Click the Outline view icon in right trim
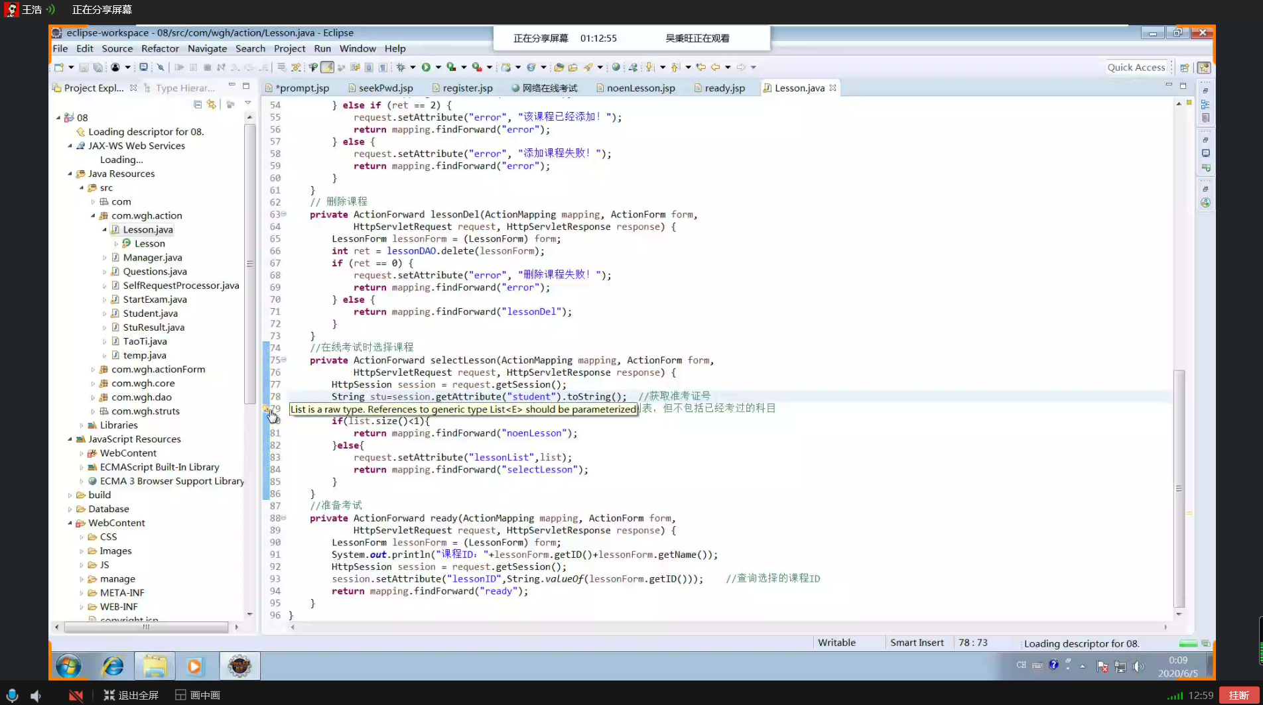The width and height of the screenshot is (1263, 705). point(1205,104)
